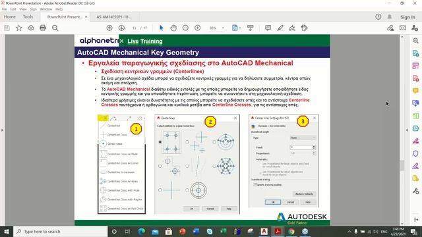Click the page number field showing 13
This screenshot has height=237, width=422.
click(x=135, y=28)
